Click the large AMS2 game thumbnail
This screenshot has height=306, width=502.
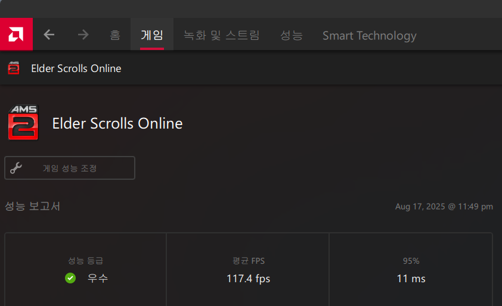[23, 123]
